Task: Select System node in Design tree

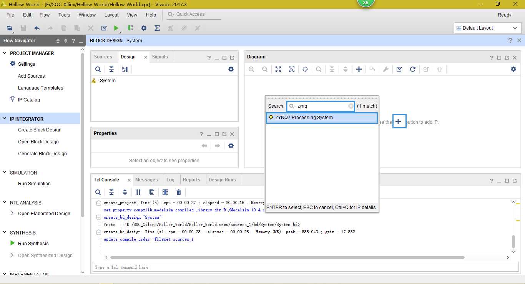Action: point(108,81)
